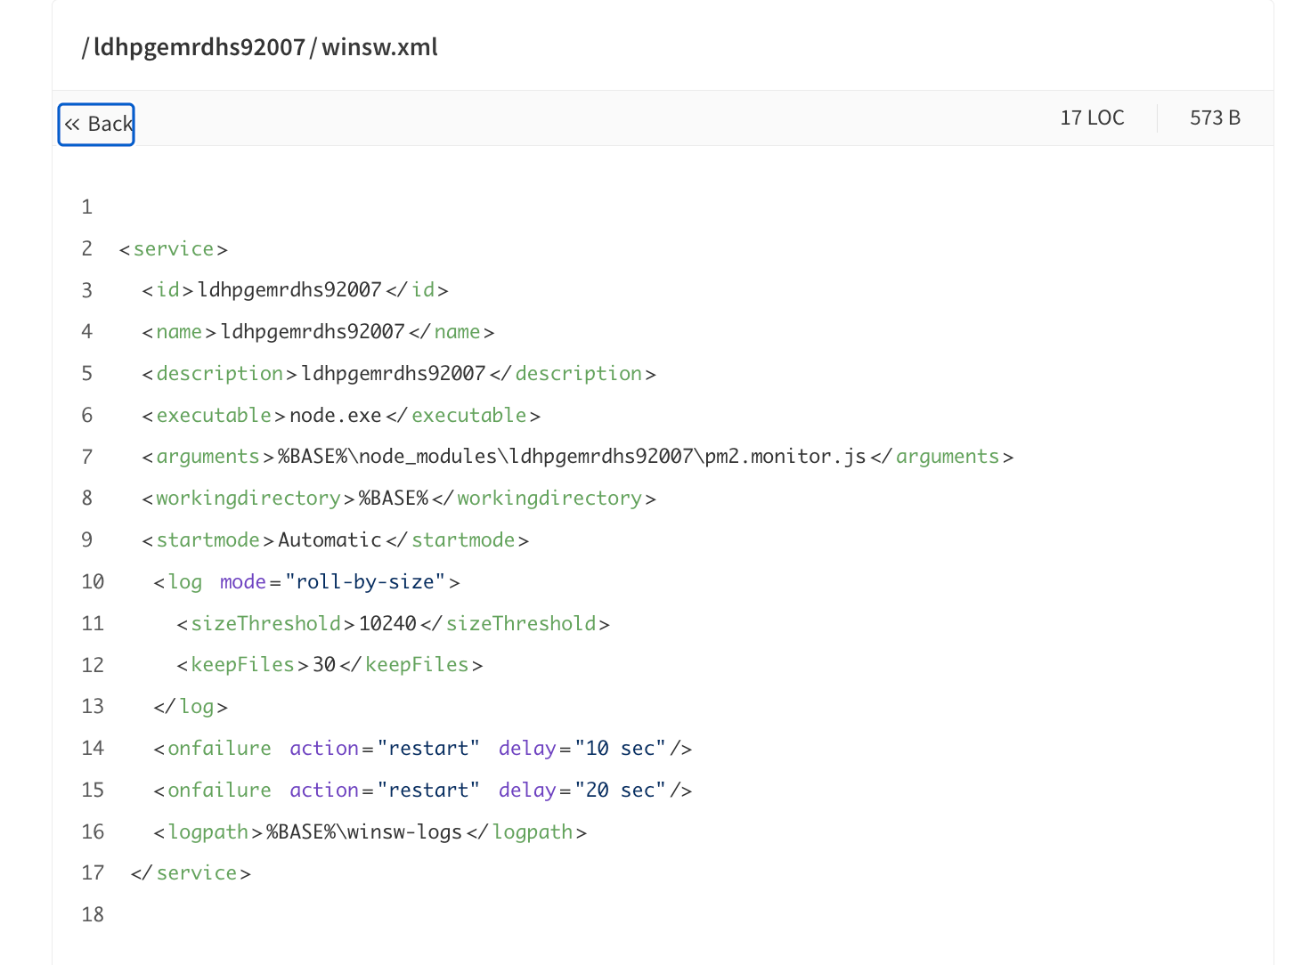
Task: Click the 17 LOC indicator
Action: pyautogui.click(x=1092, y=118)
